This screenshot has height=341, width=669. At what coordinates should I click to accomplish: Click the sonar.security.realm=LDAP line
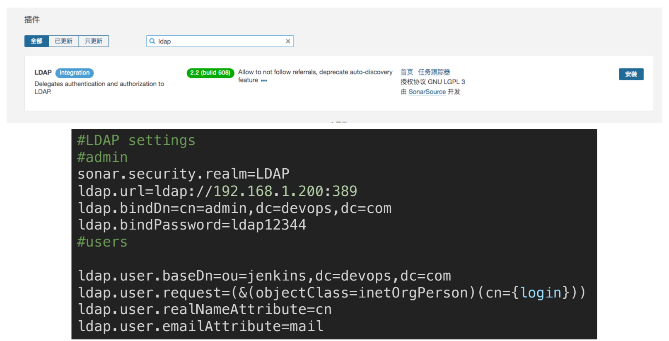point(184,174)
